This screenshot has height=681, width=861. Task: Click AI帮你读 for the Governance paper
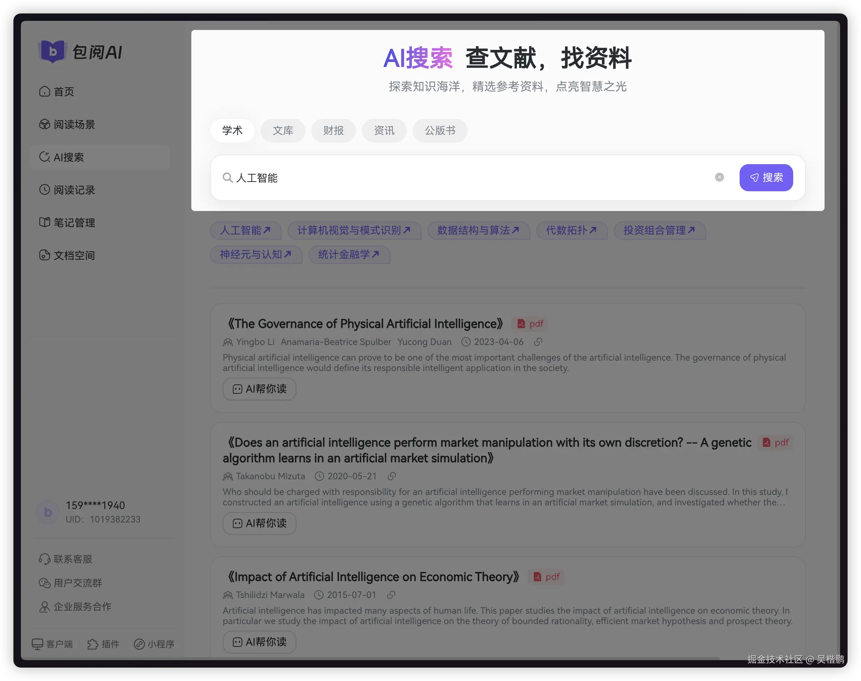pyautogui.click(x=259, y=389)
